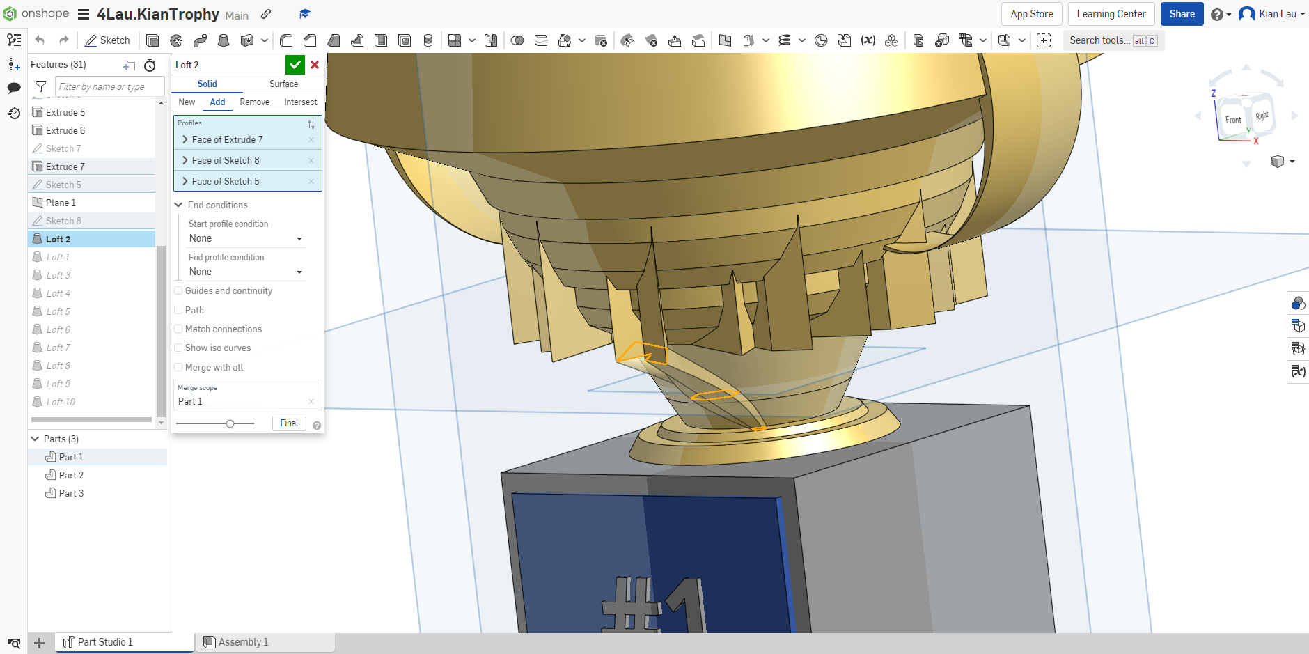Open the rollback stopwatch icon in Features header
Viewport: 1309px width, 654px height.
click(x=150, y=65)
